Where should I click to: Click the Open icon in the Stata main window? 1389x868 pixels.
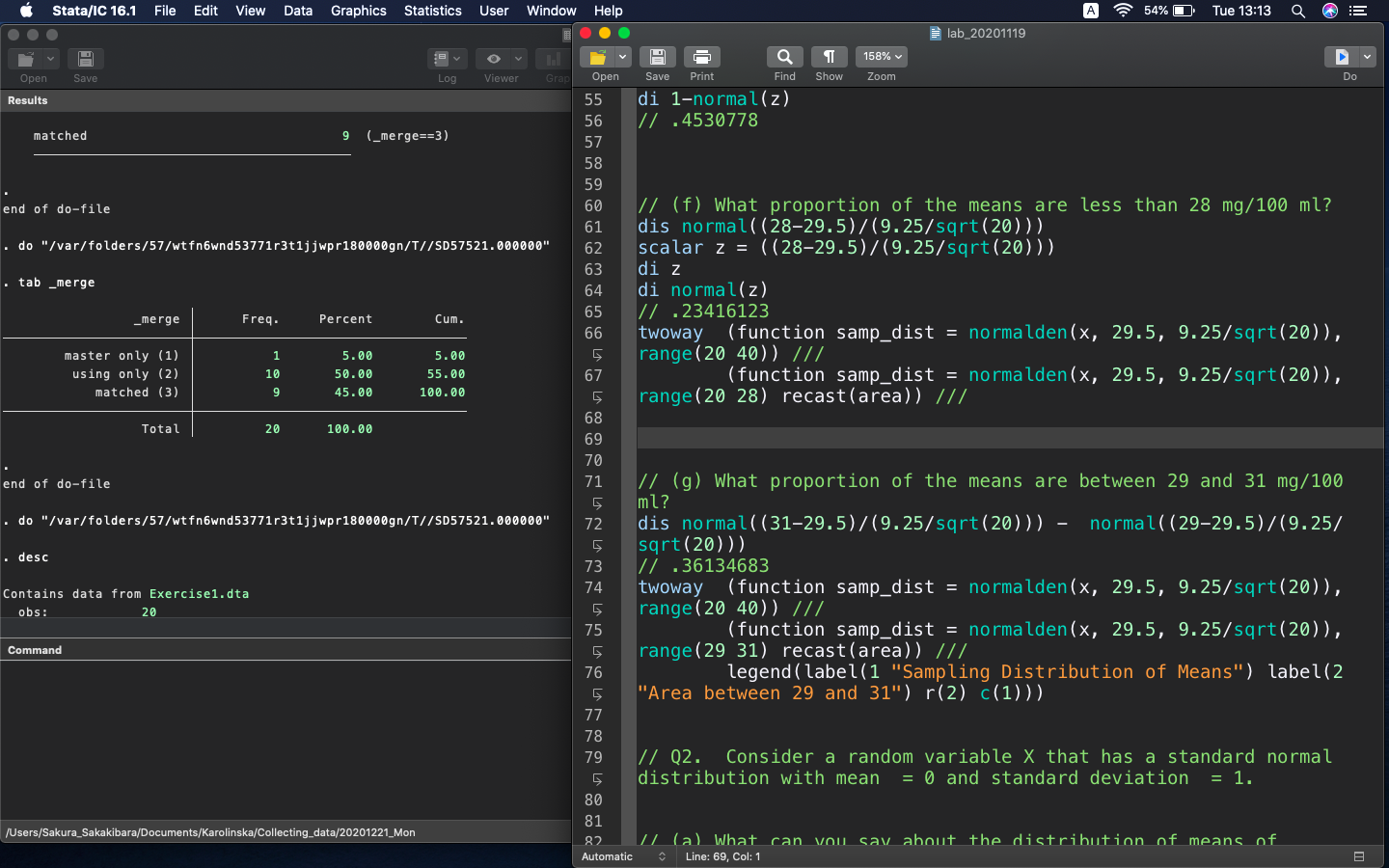pos(26,59)
